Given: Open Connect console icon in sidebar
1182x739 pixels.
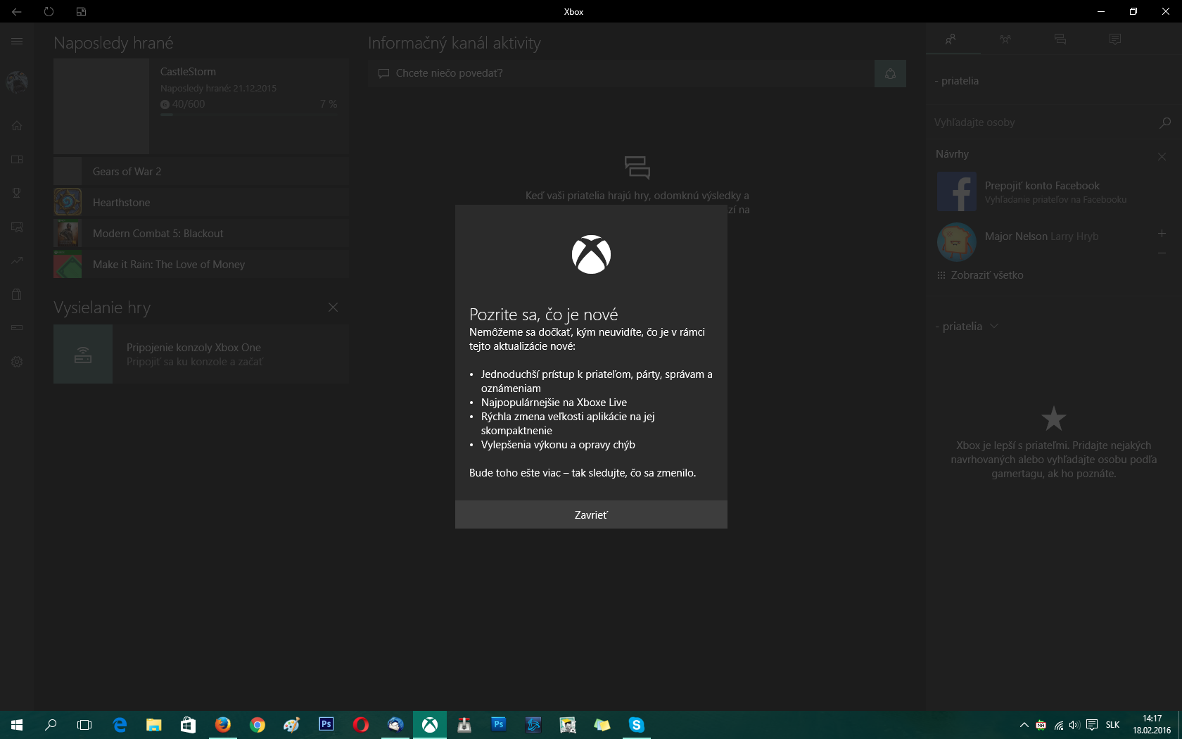Looking at the screenshot, I should pyautogui.click(x=17, y=328).
